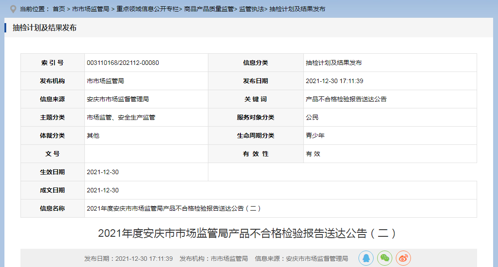Click the 信息名称 label cell

pyautogui.click(x=52, y=208)
